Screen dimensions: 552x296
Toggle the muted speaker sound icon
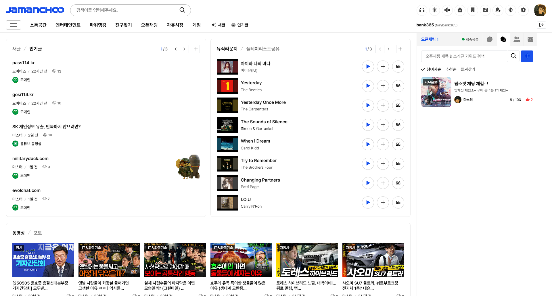tap(447, 10)
